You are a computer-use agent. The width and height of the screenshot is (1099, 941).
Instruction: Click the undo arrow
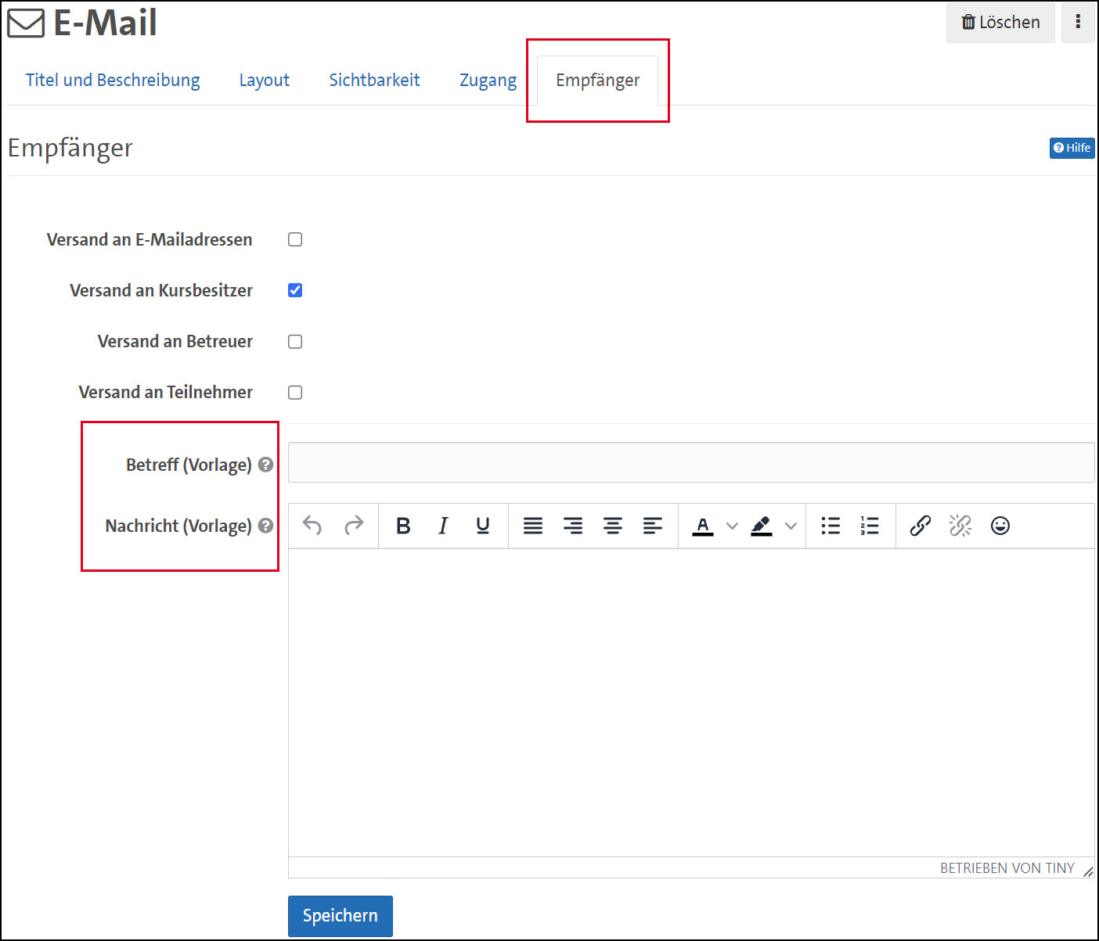[312, 526]
